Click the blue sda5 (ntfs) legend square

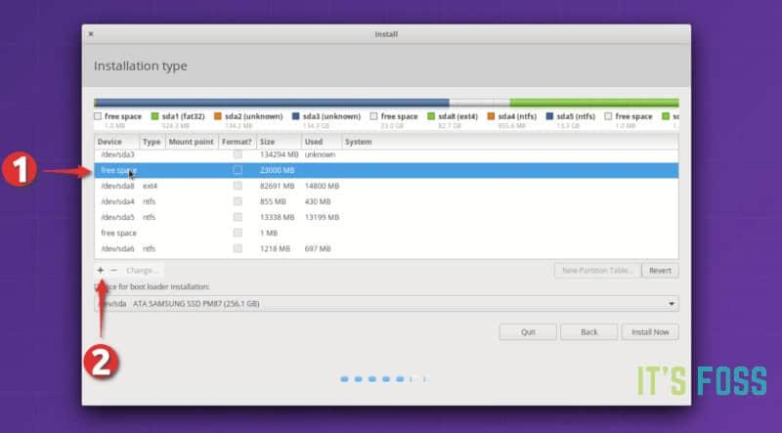click(x=550, y=116)
